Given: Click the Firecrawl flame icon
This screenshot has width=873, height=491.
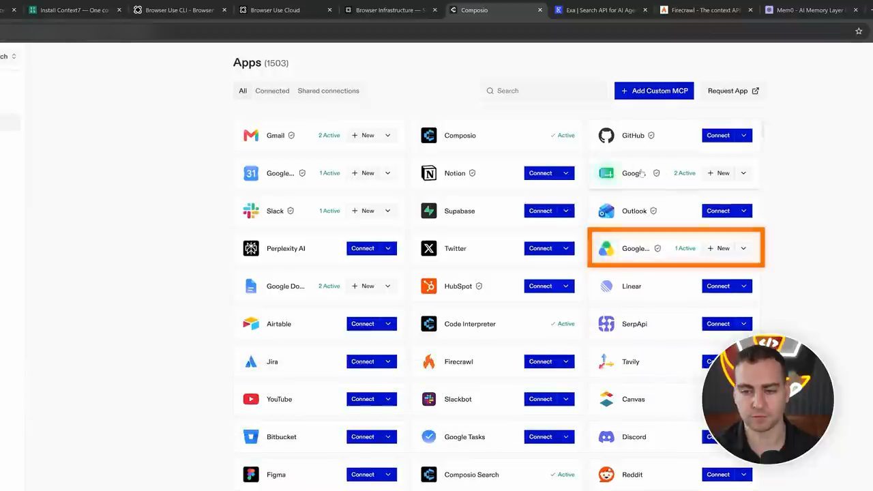Looking at the screenshot, I should (x=429, y=361).
